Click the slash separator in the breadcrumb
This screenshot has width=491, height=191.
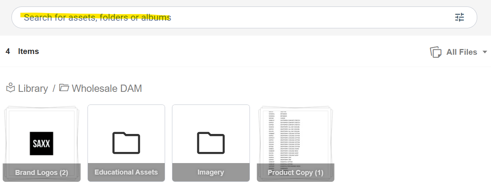tap(54, 88)
